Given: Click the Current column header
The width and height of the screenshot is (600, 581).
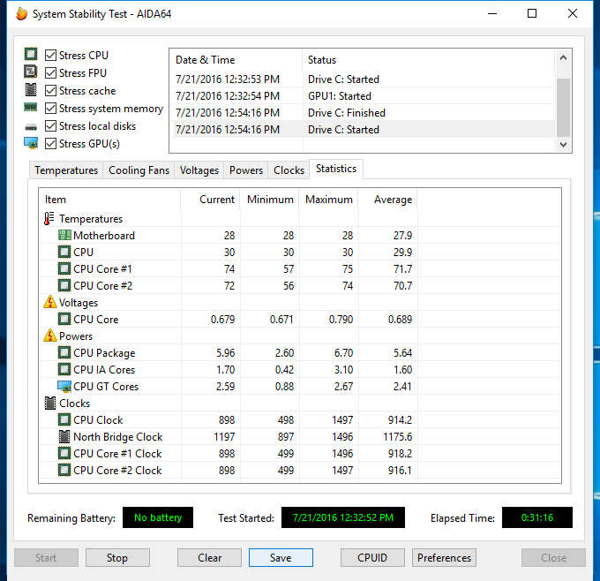Looking at the screenshot, I should click(x=210, y=200).
